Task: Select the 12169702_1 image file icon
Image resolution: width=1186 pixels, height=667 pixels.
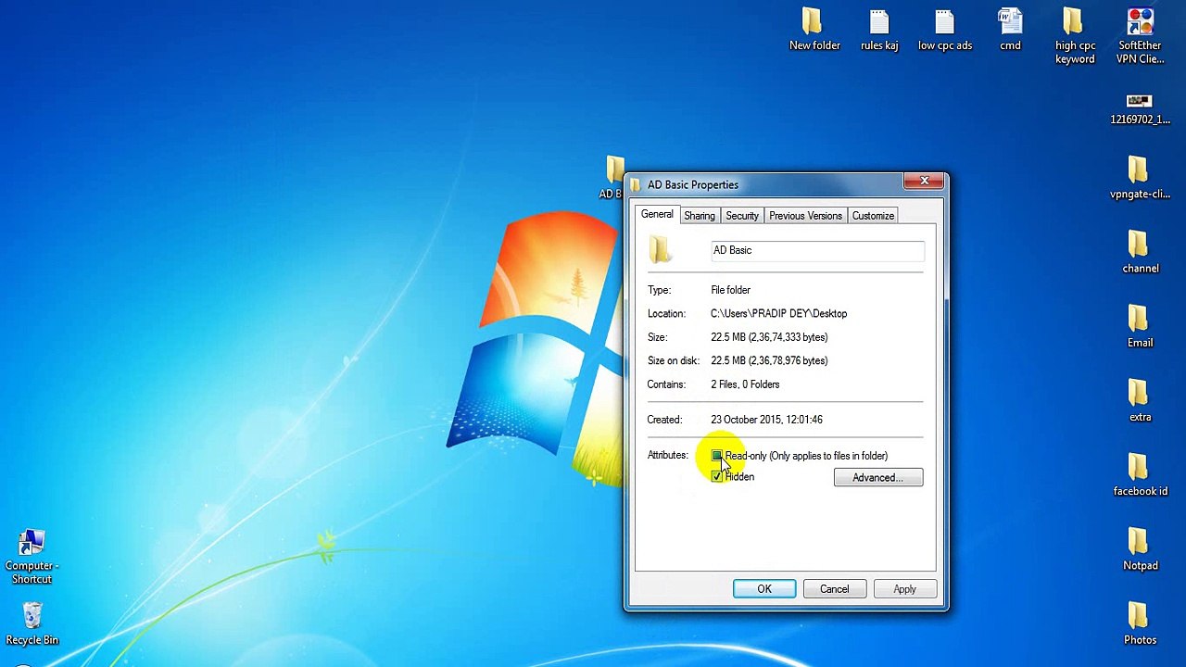Action: pyautogui.click(x=1140, y=108)
